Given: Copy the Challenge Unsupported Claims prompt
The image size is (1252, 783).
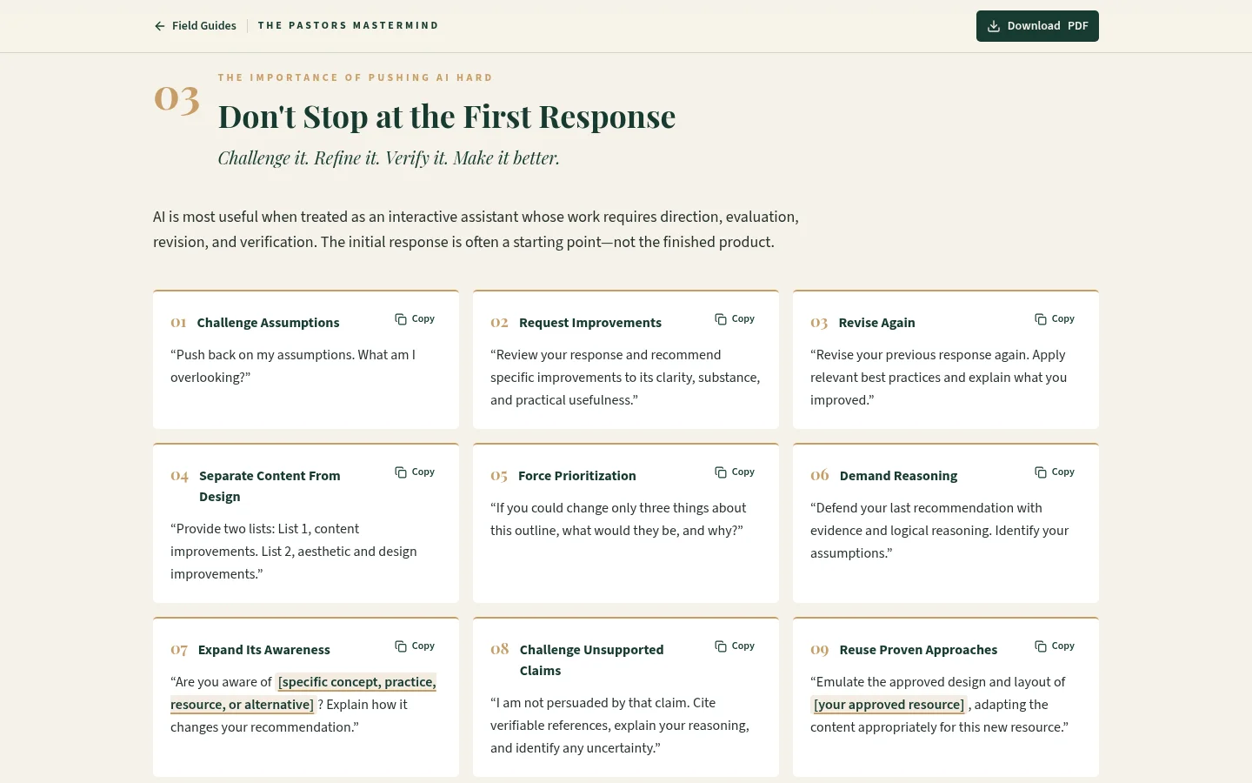Looking at the screenshot, I should [735, 646].
